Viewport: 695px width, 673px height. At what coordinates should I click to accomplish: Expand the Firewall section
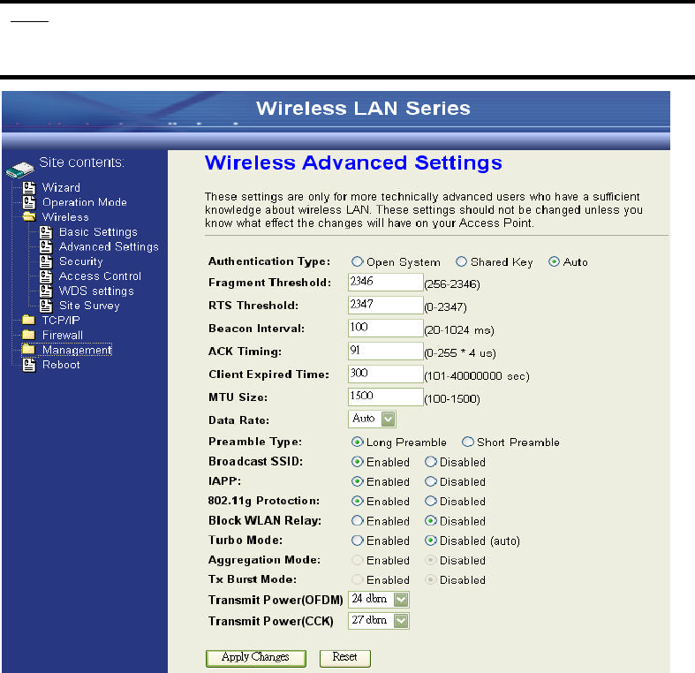tap(62, 335)
